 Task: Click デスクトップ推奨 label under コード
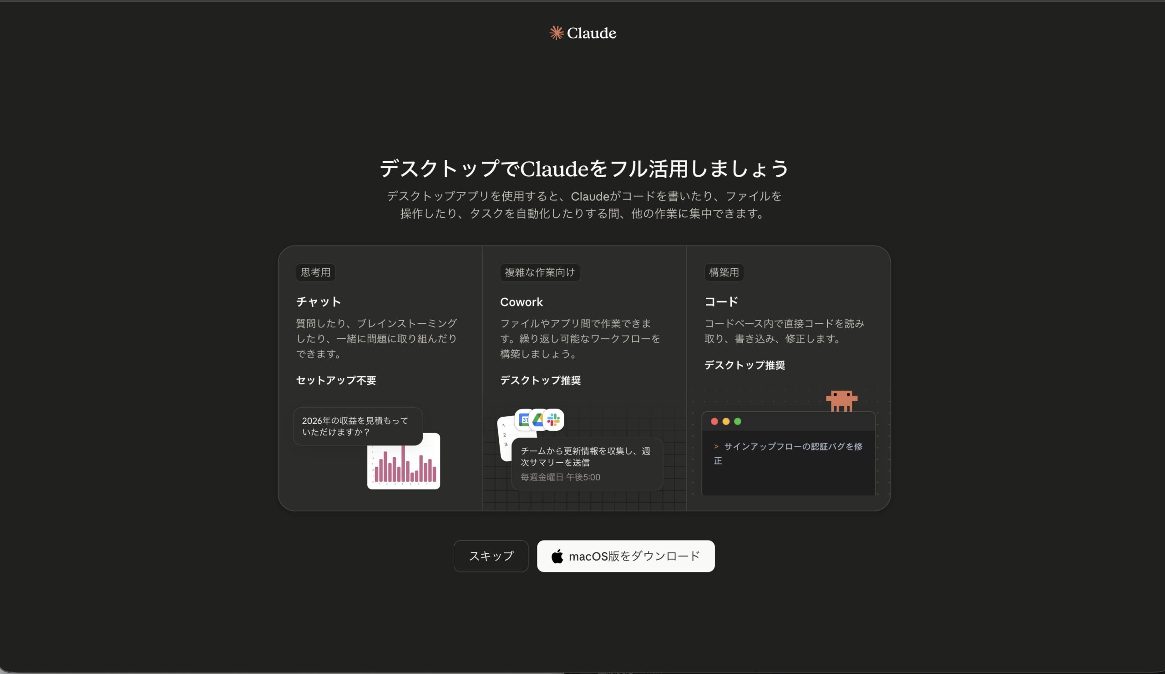tap(745, 365)
